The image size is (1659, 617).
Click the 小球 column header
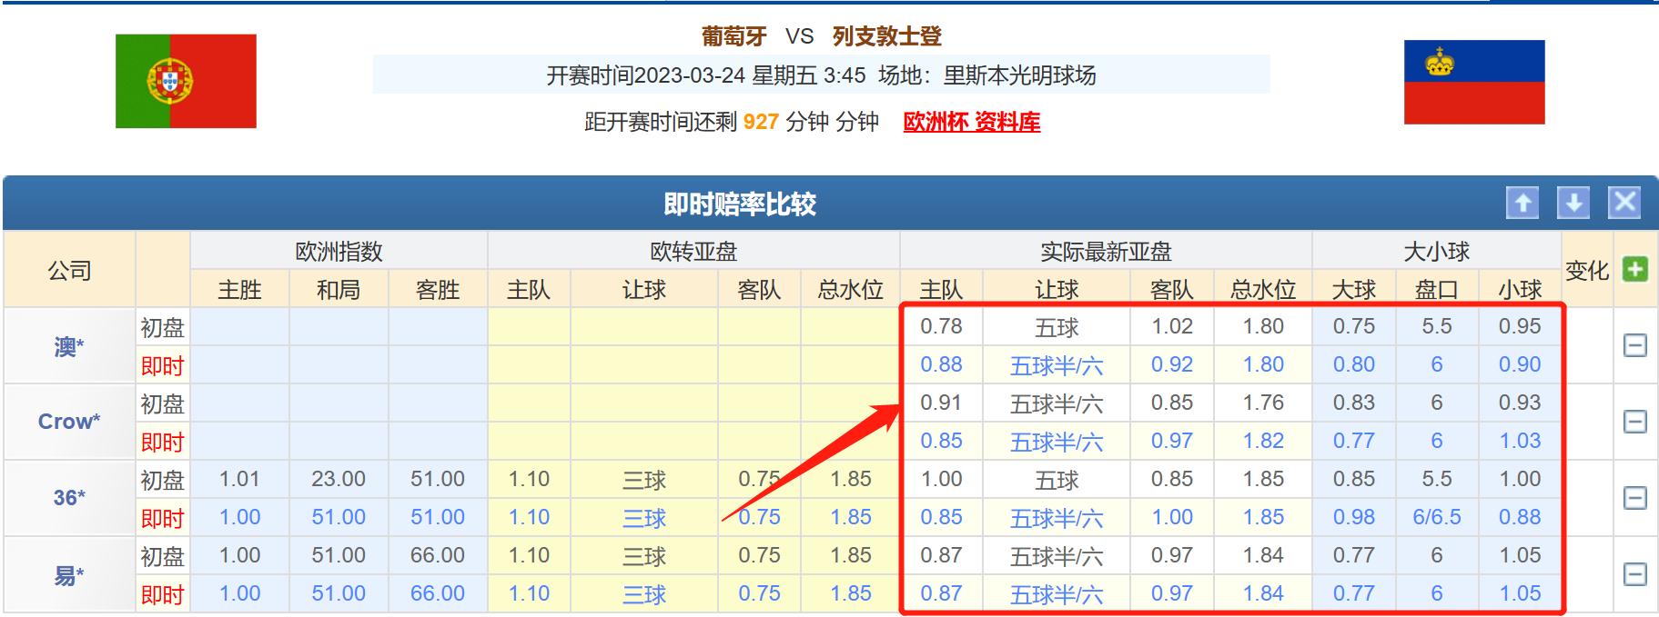click(x=1520, y=290)
